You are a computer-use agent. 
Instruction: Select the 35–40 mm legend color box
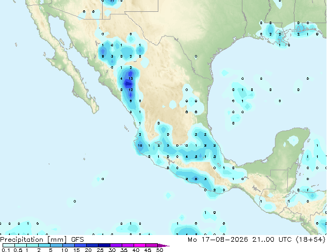tap(127, 245)
